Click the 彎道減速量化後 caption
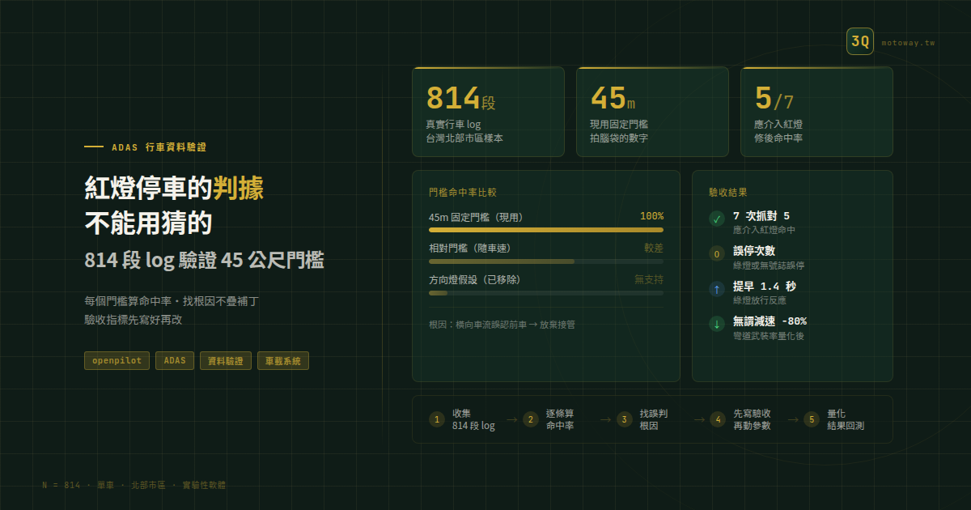 [x=769, y=336]
